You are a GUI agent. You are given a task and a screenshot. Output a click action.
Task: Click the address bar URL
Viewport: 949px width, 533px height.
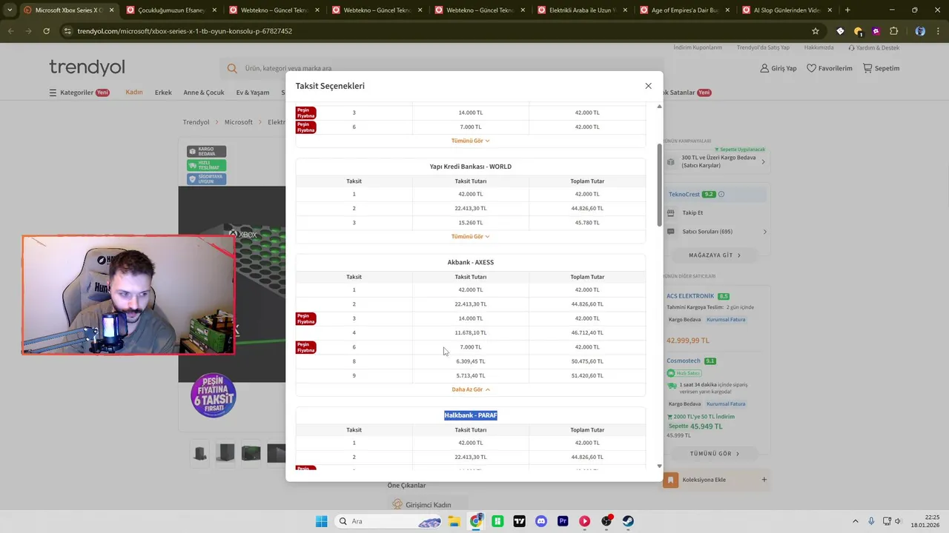pyautogui.click(x=185, y=31)
